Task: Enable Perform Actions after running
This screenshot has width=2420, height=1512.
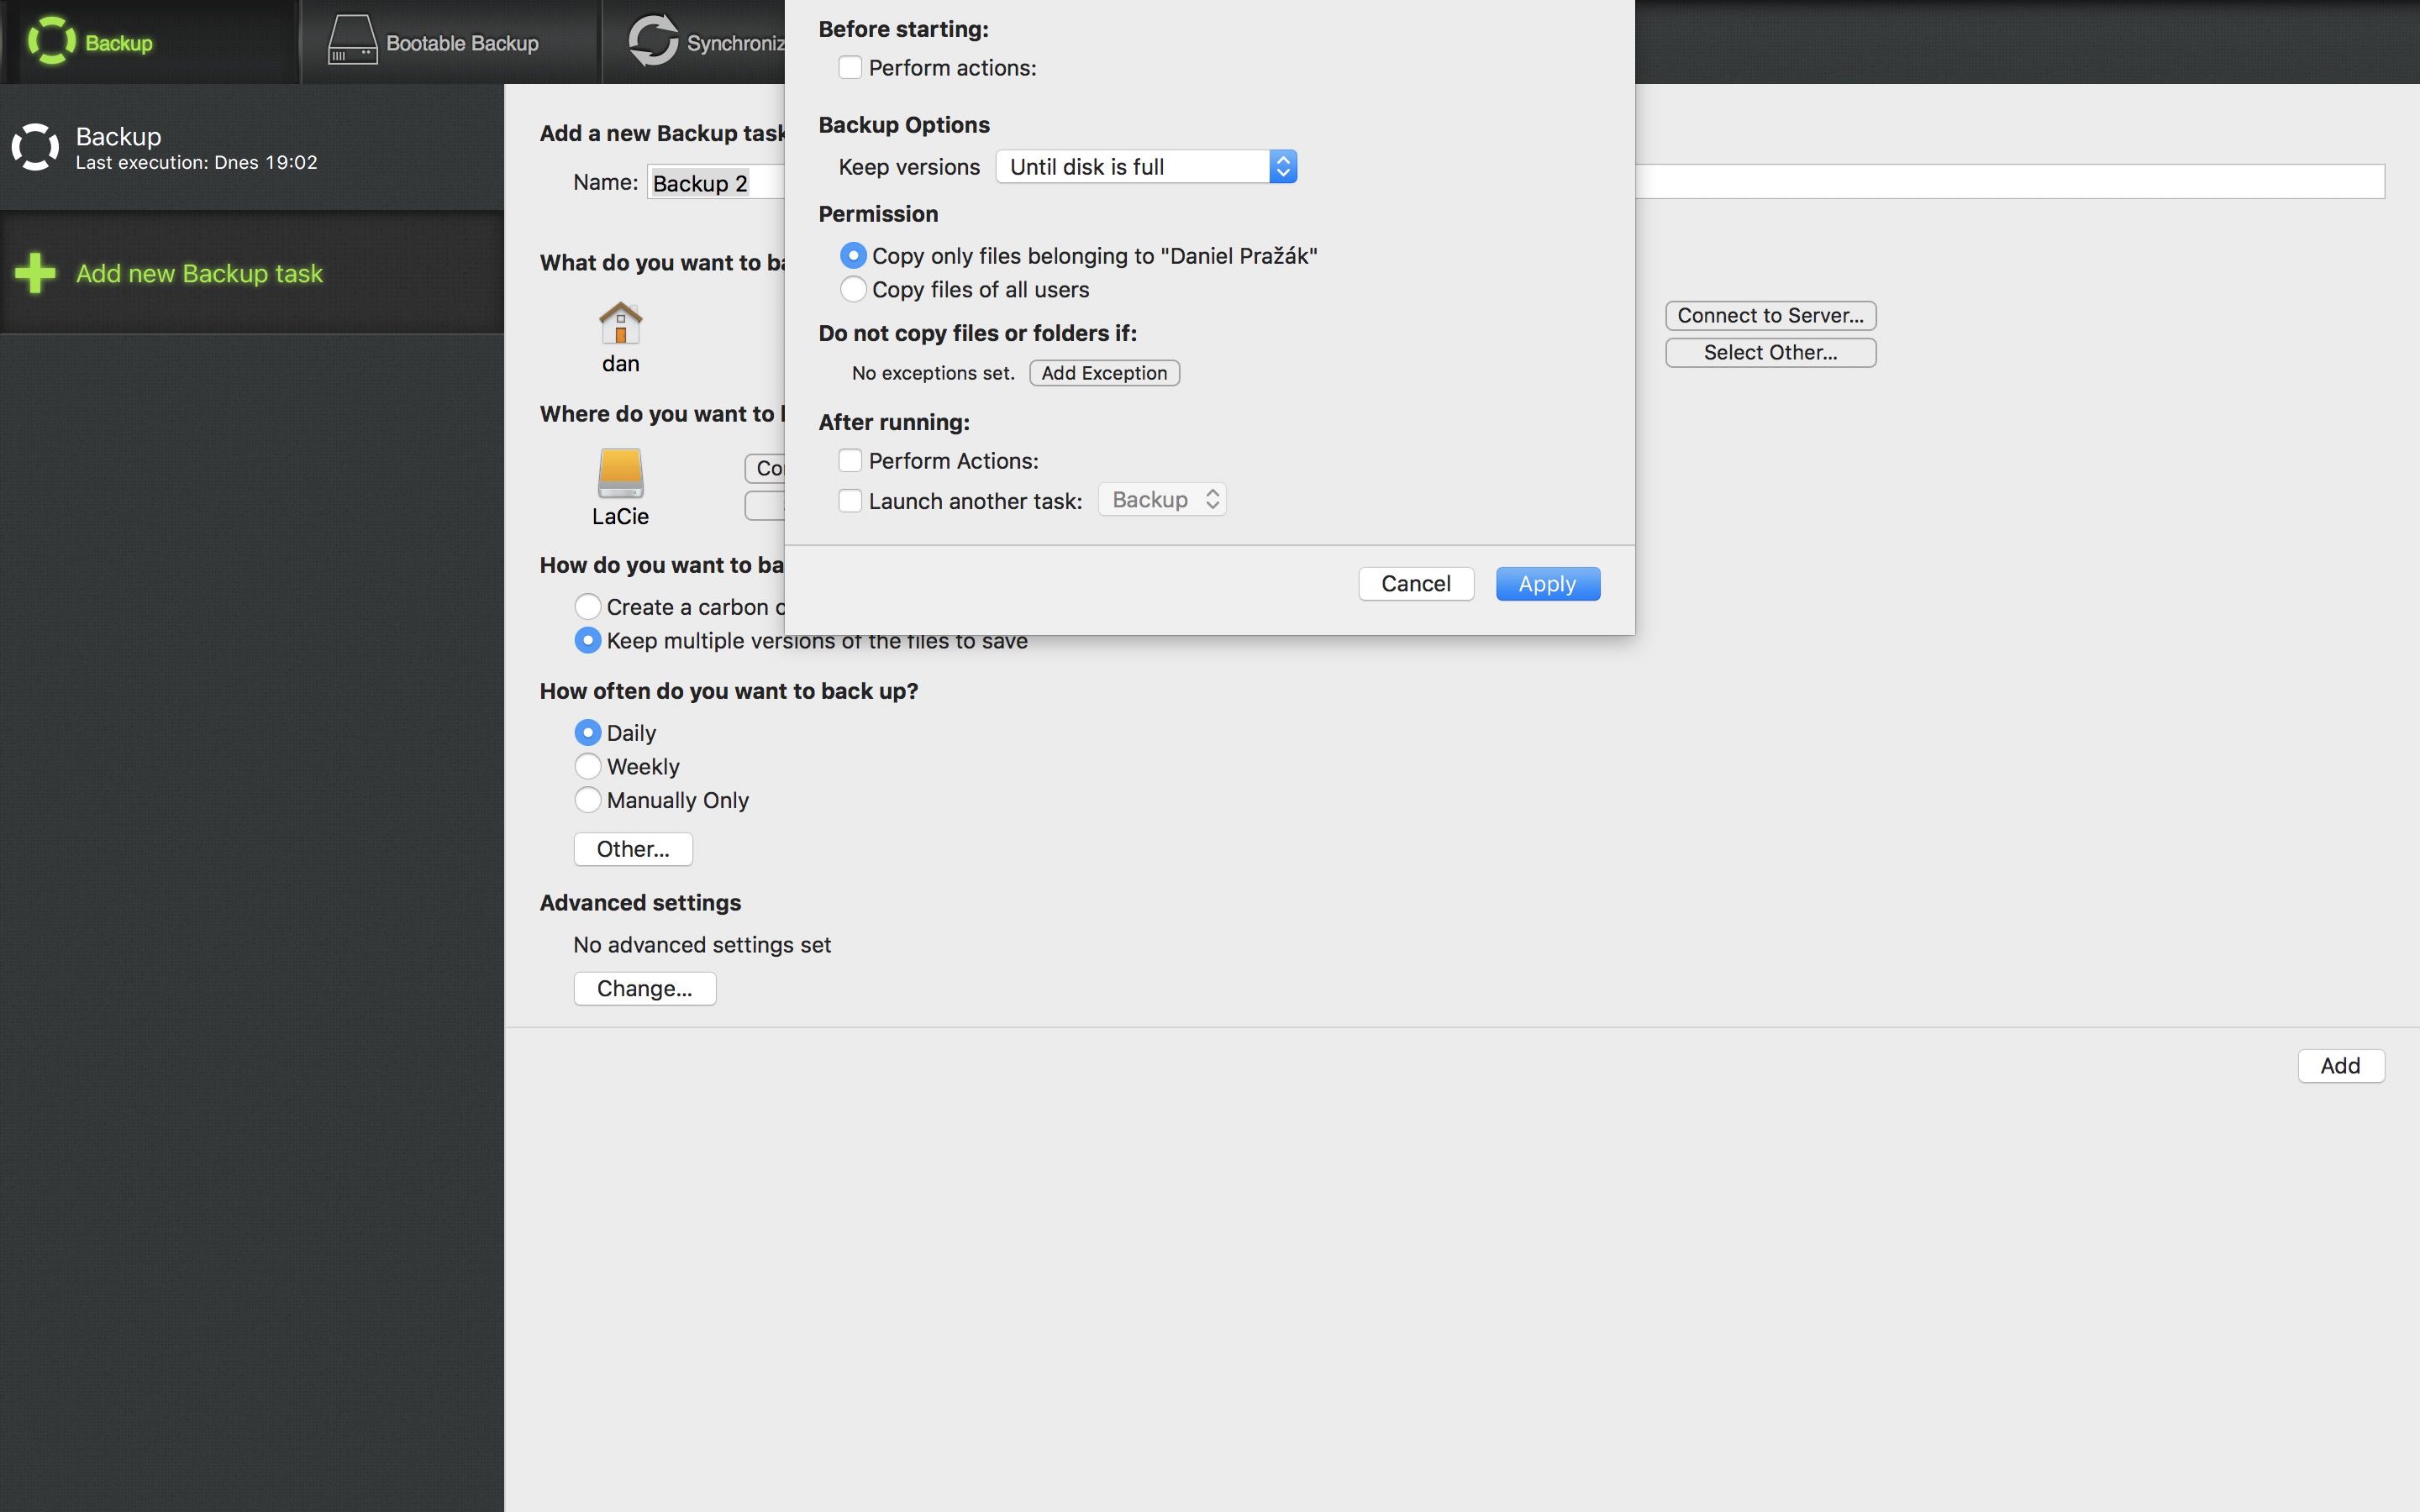Action: (x=850, y=461)
